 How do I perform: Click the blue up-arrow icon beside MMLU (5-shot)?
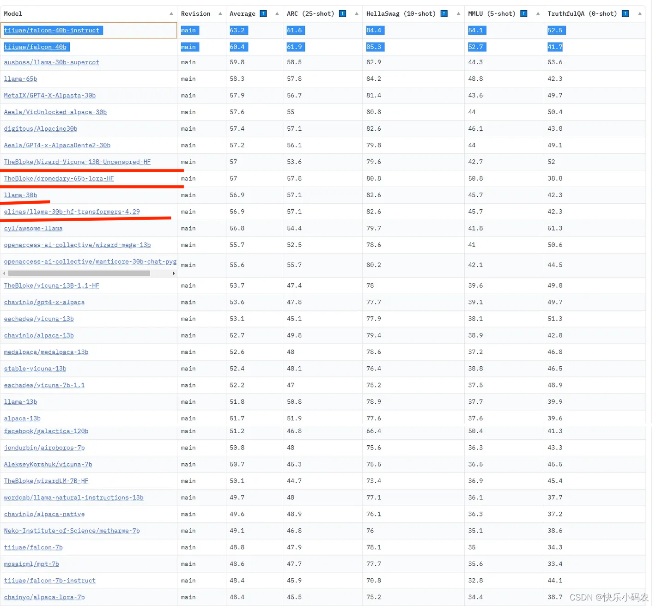click(524, 14)
